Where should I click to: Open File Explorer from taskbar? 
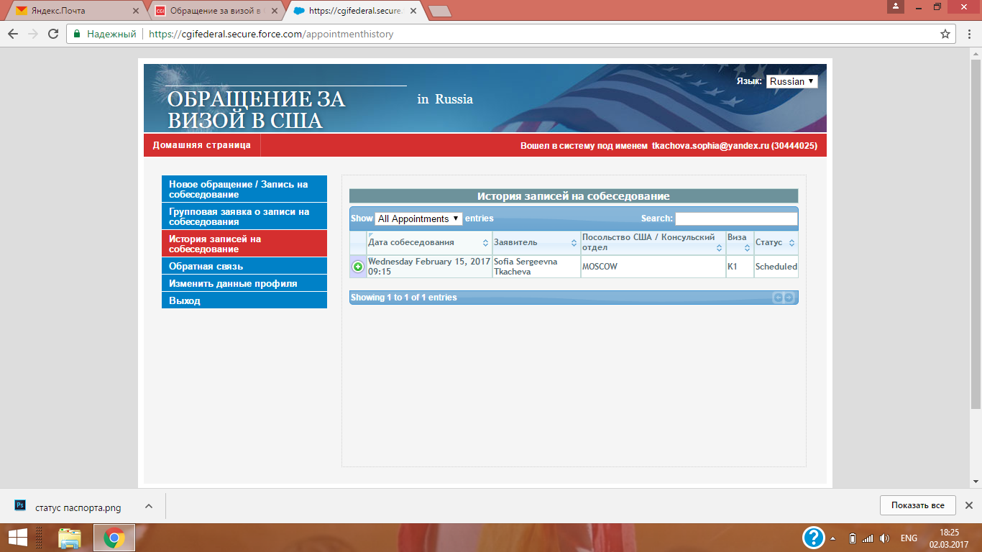(x=70, y=538)
